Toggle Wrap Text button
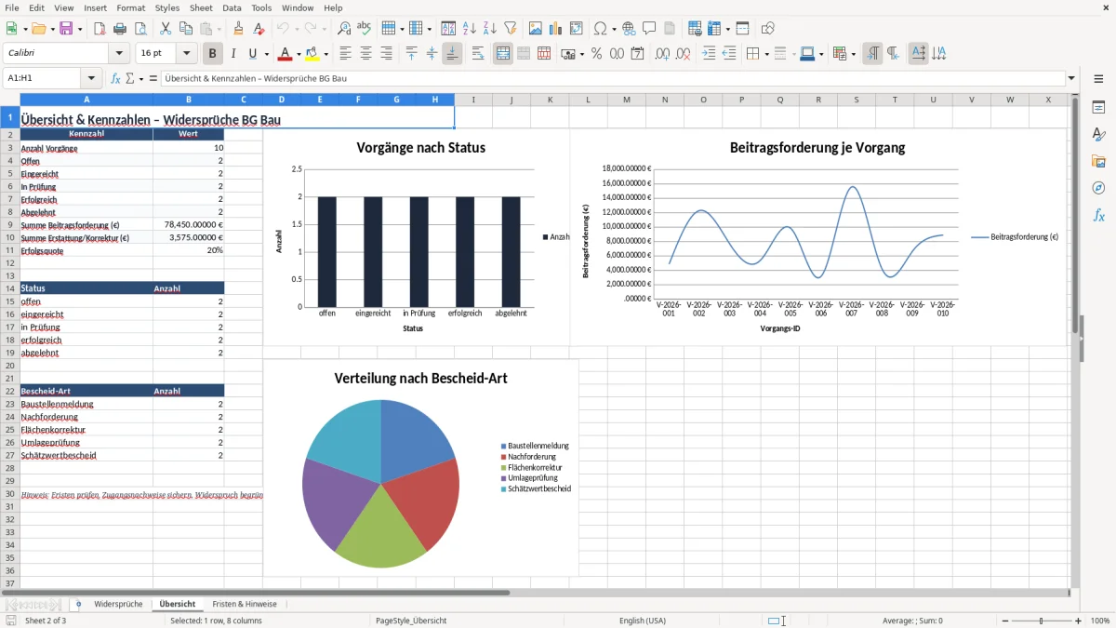Viewport: 1116px width, 628px height. pyautogui.click(x=478, y=54)
